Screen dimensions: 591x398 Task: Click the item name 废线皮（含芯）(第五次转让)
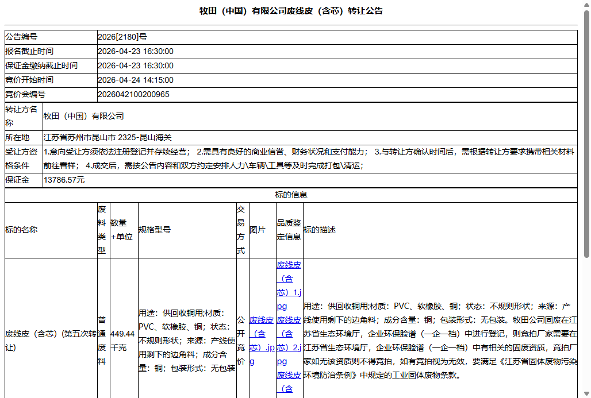51,341
